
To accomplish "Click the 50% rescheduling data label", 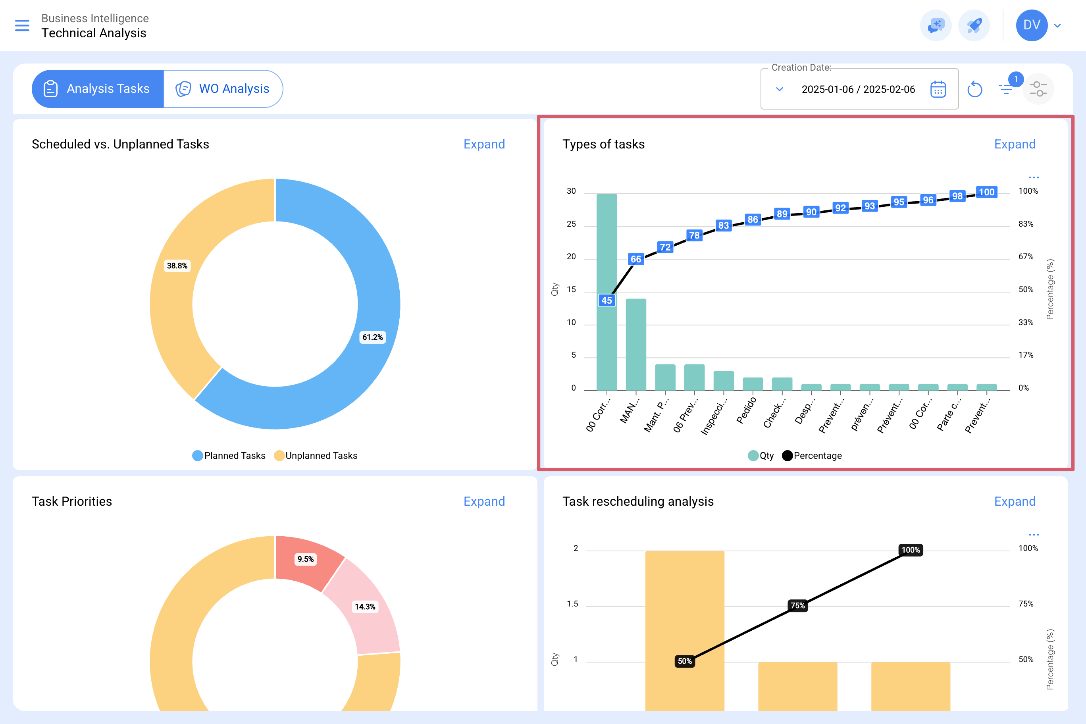I will (x=685, y=661).
